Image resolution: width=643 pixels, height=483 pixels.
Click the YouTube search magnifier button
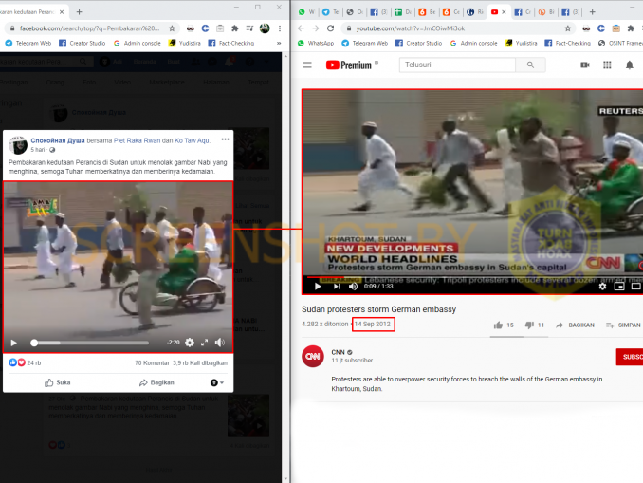click(530, 65)
